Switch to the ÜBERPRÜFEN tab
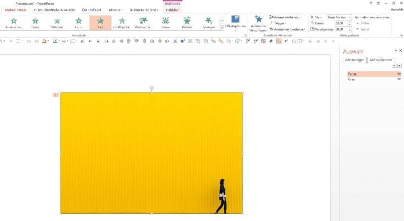The image size is (404, 221). click(x=91, y=10)
